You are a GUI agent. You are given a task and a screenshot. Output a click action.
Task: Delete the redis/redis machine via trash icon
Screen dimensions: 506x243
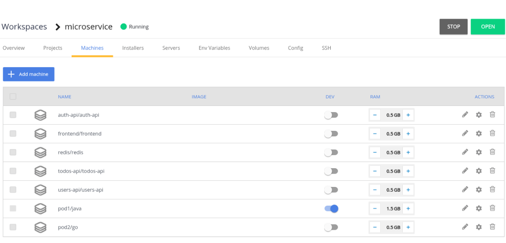click(492, 152)
